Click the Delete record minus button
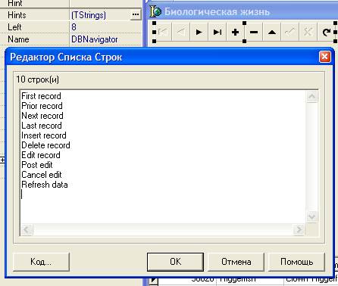Screen dimensions: 338x286 pyautogui.click(x=254, y=32)
